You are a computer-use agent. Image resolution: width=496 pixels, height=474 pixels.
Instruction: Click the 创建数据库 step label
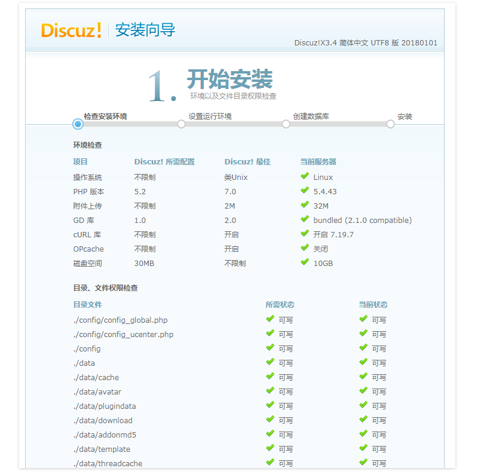click(x=311, y=117)
